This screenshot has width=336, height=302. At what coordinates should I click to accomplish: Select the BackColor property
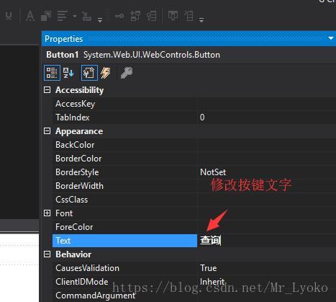[x=124, y=145]
